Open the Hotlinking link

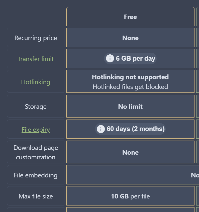click(x=36, y=82)
